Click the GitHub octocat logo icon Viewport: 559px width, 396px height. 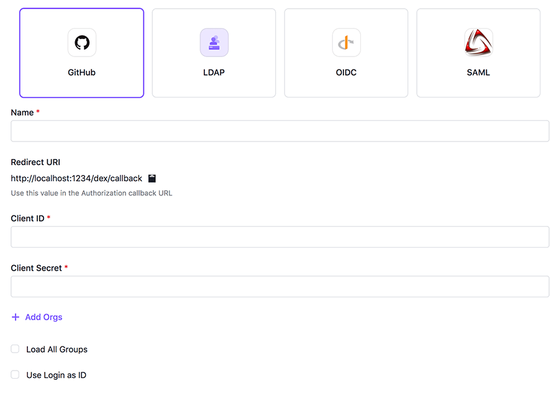tap(82, 43)
